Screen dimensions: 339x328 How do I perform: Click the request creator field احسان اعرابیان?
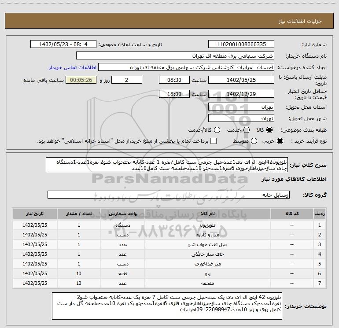[x=186, y=67]
